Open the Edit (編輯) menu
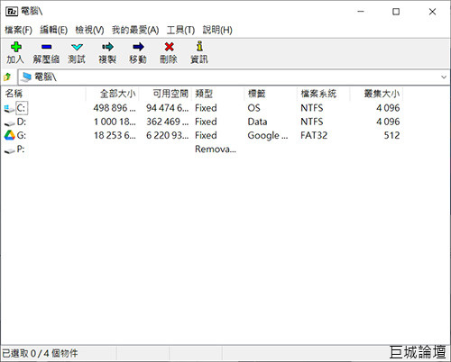Image resolution: width=451 pixels, height=362 pixels. click(x=53, y=30)
